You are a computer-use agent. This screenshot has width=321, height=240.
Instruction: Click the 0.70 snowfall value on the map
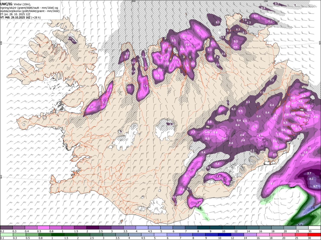point(207,132)
